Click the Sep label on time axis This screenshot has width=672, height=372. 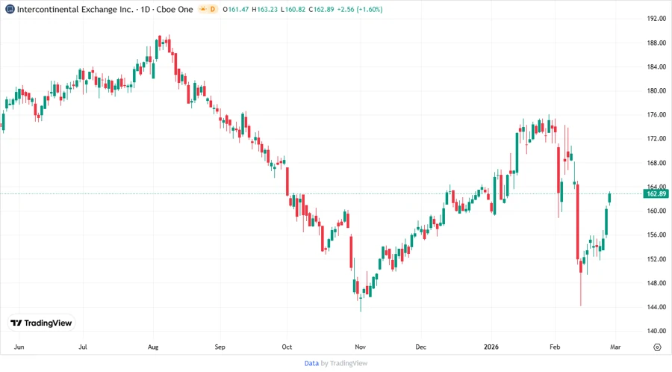click(x=220, y=347)
